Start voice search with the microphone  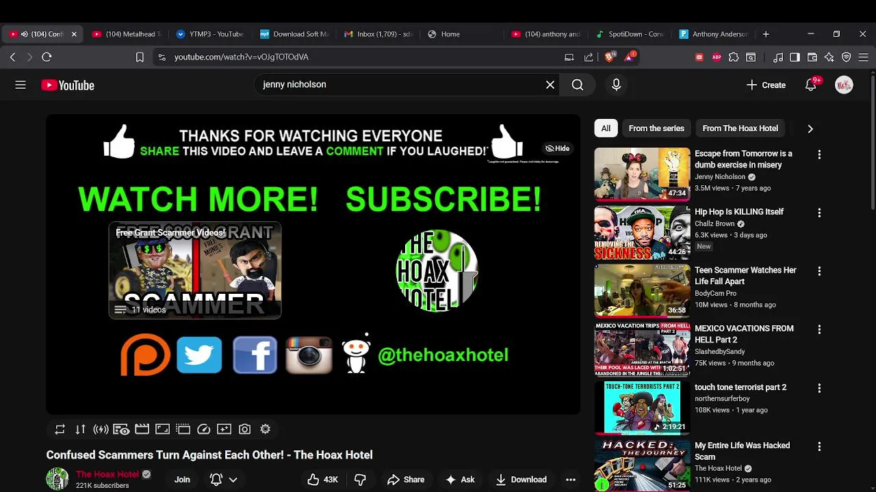click(x=616, y=85)
